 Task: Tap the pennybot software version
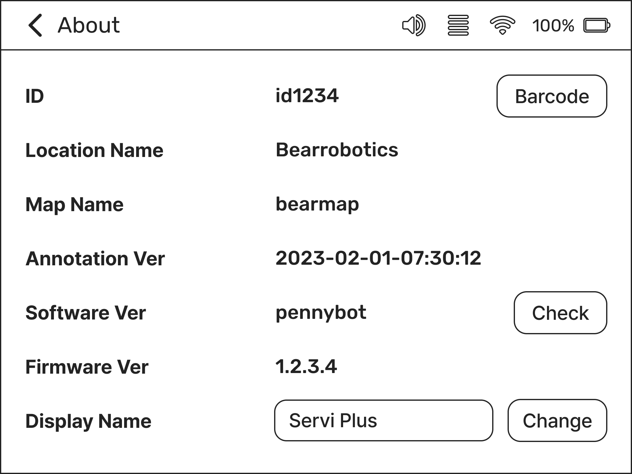coord(321,313)
